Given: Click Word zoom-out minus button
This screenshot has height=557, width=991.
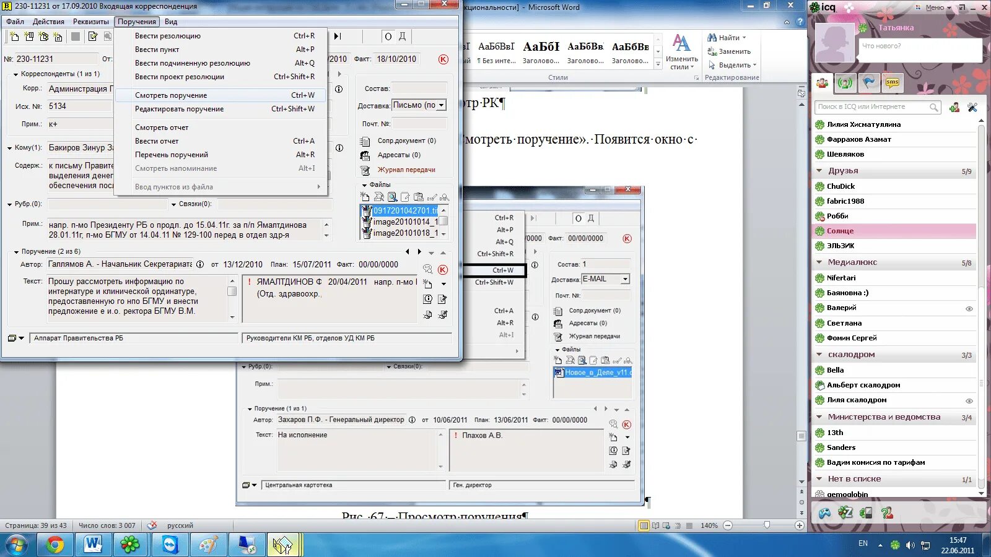Looking at the screenshot, I should click(x=728, y=525).
